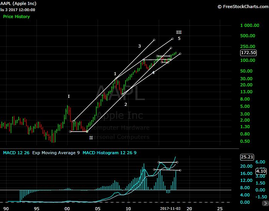Select the MACD Histogram 12 26 9 label
Screen dimensions: 269x211
coord(110,153)
